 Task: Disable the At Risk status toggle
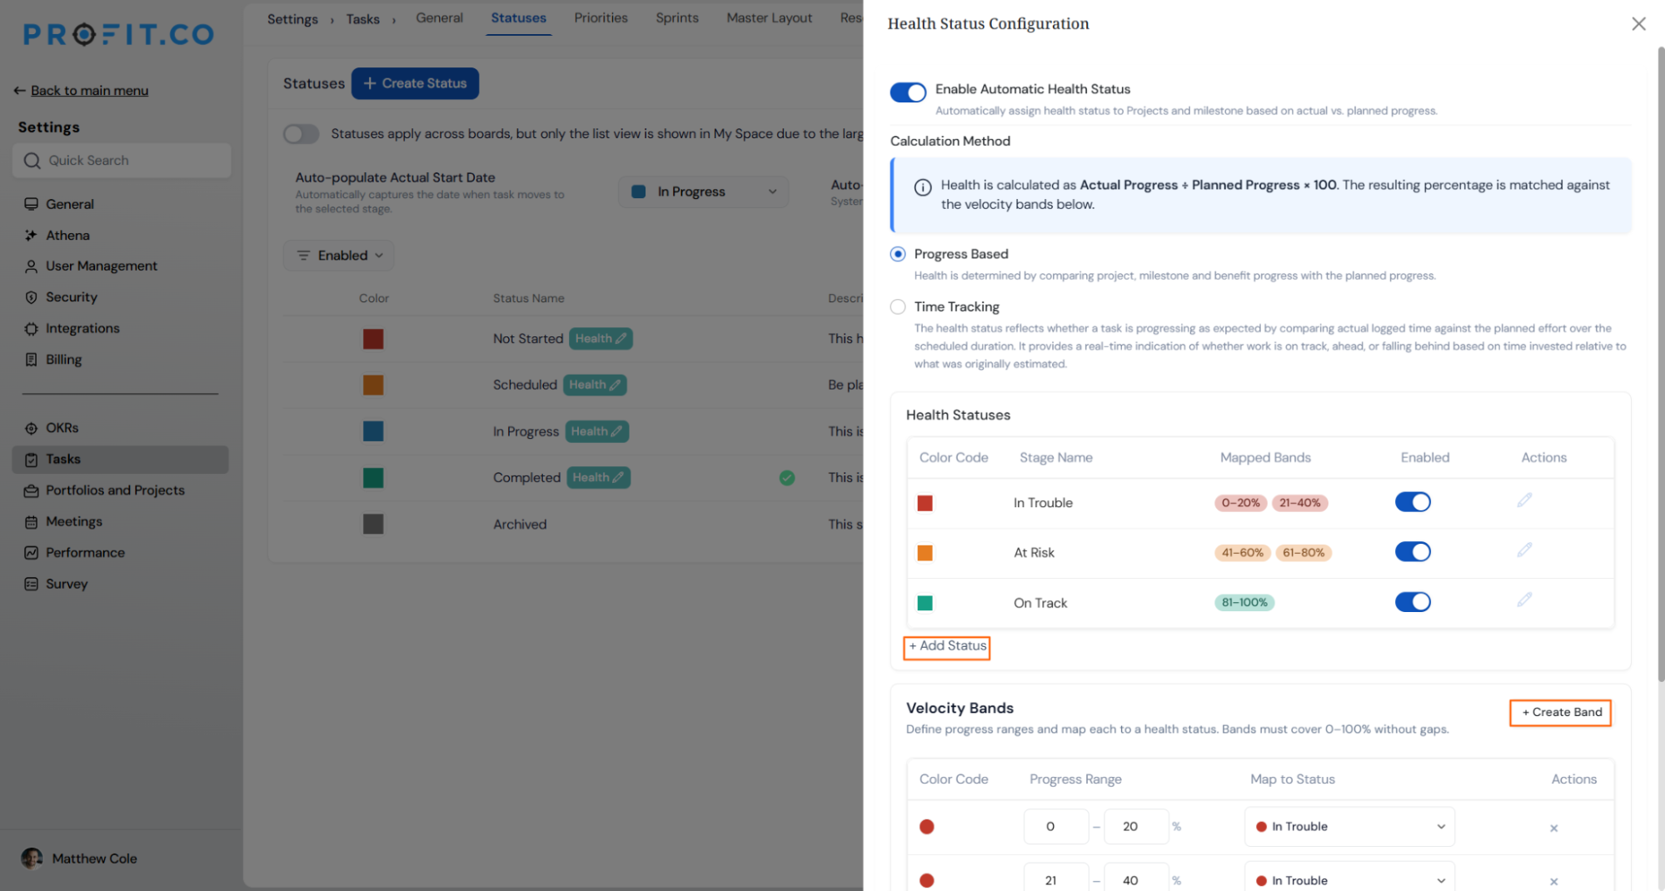pos(1413,552)
